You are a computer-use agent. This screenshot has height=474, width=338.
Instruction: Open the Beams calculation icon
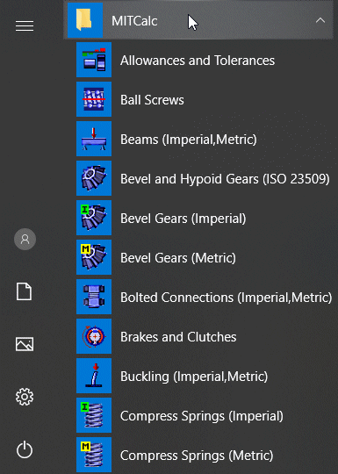tap(94, 139)
